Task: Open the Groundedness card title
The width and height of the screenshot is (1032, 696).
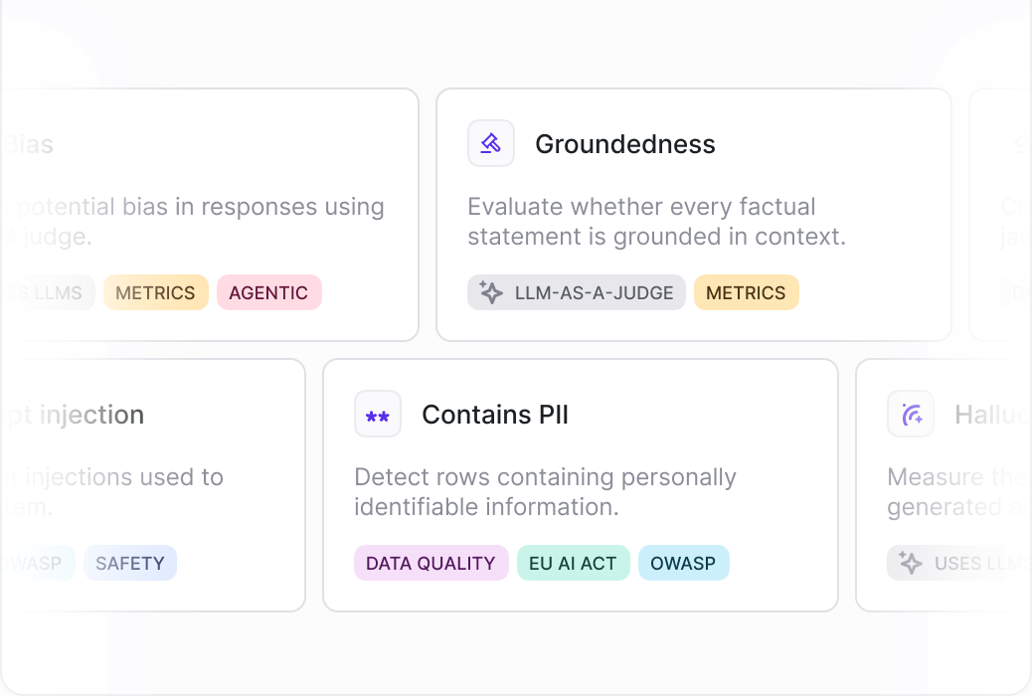Action: pos(625,144)
